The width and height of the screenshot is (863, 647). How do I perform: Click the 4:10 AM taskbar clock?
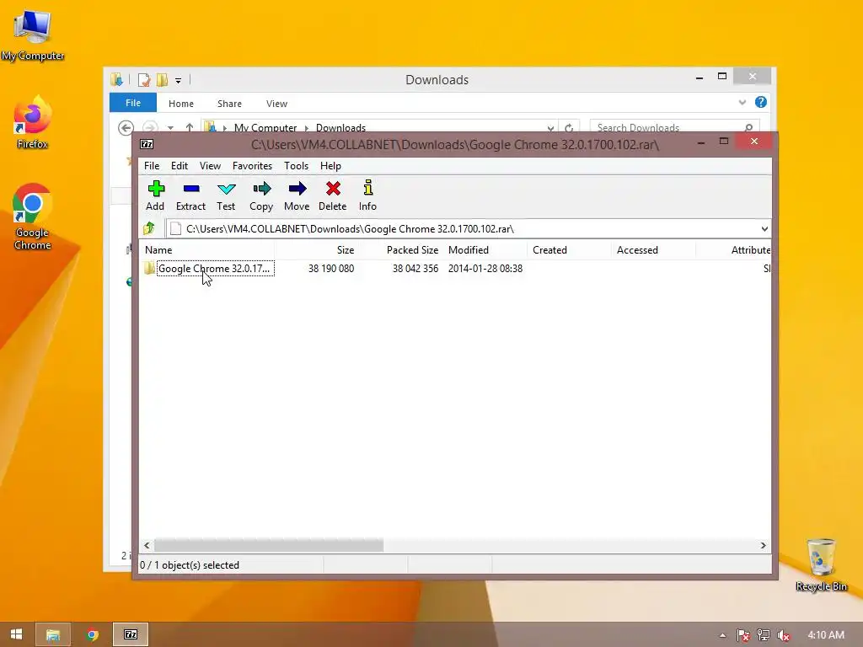[826, 635]
